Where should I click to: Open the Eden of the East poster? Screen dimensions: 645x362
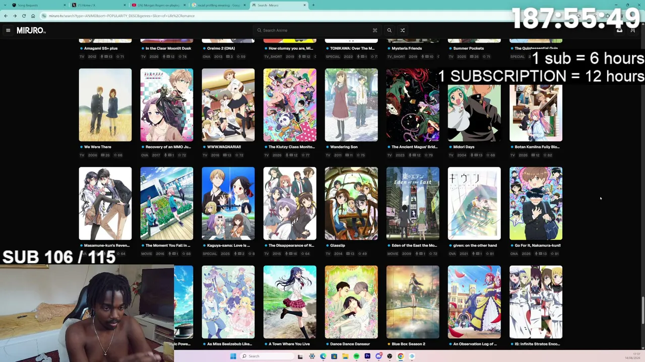[x=413, y=204]
